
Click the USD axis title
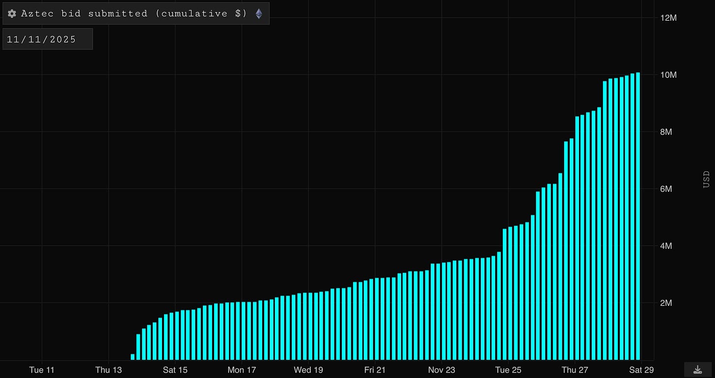point(707,179)
